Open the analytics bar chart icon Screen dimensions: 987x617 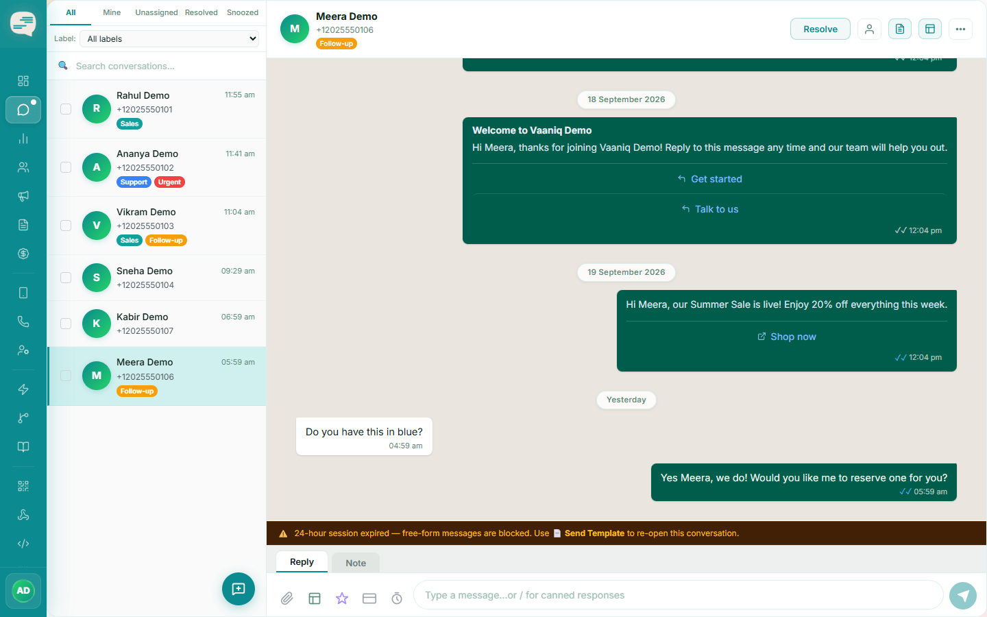pyautogui.click(x=23, y=138)
